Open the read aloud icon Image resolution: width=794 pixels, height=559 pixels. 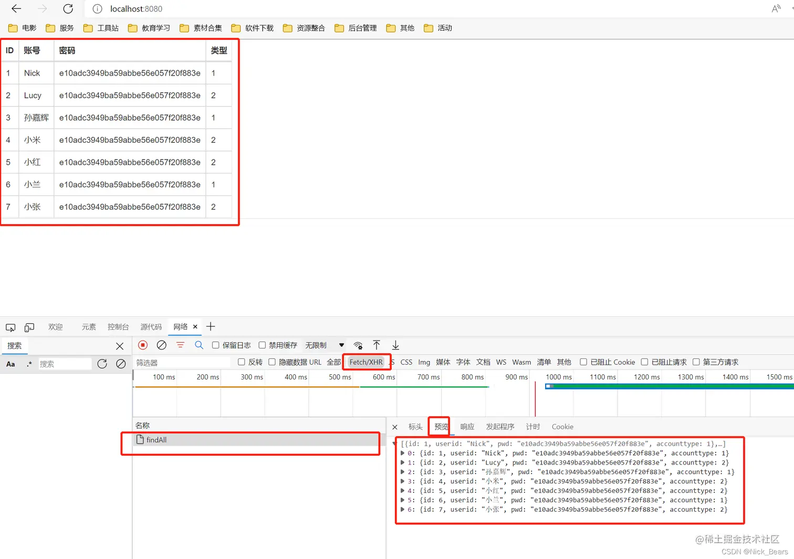776,9
